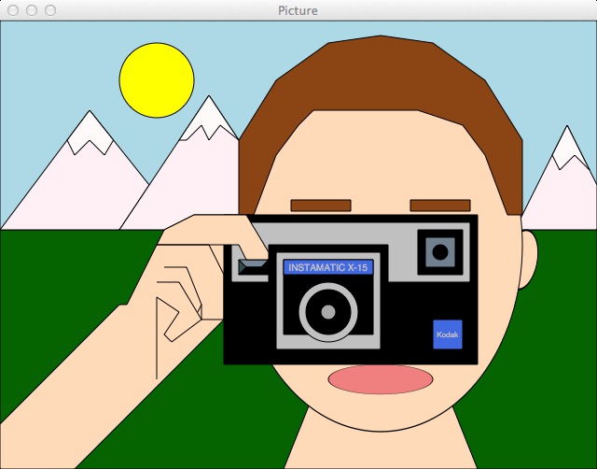Image resolution: width=597 pixels, height=469 pixels.
Task: Maximize the Picture window with the zoom button
Action: 50,10
